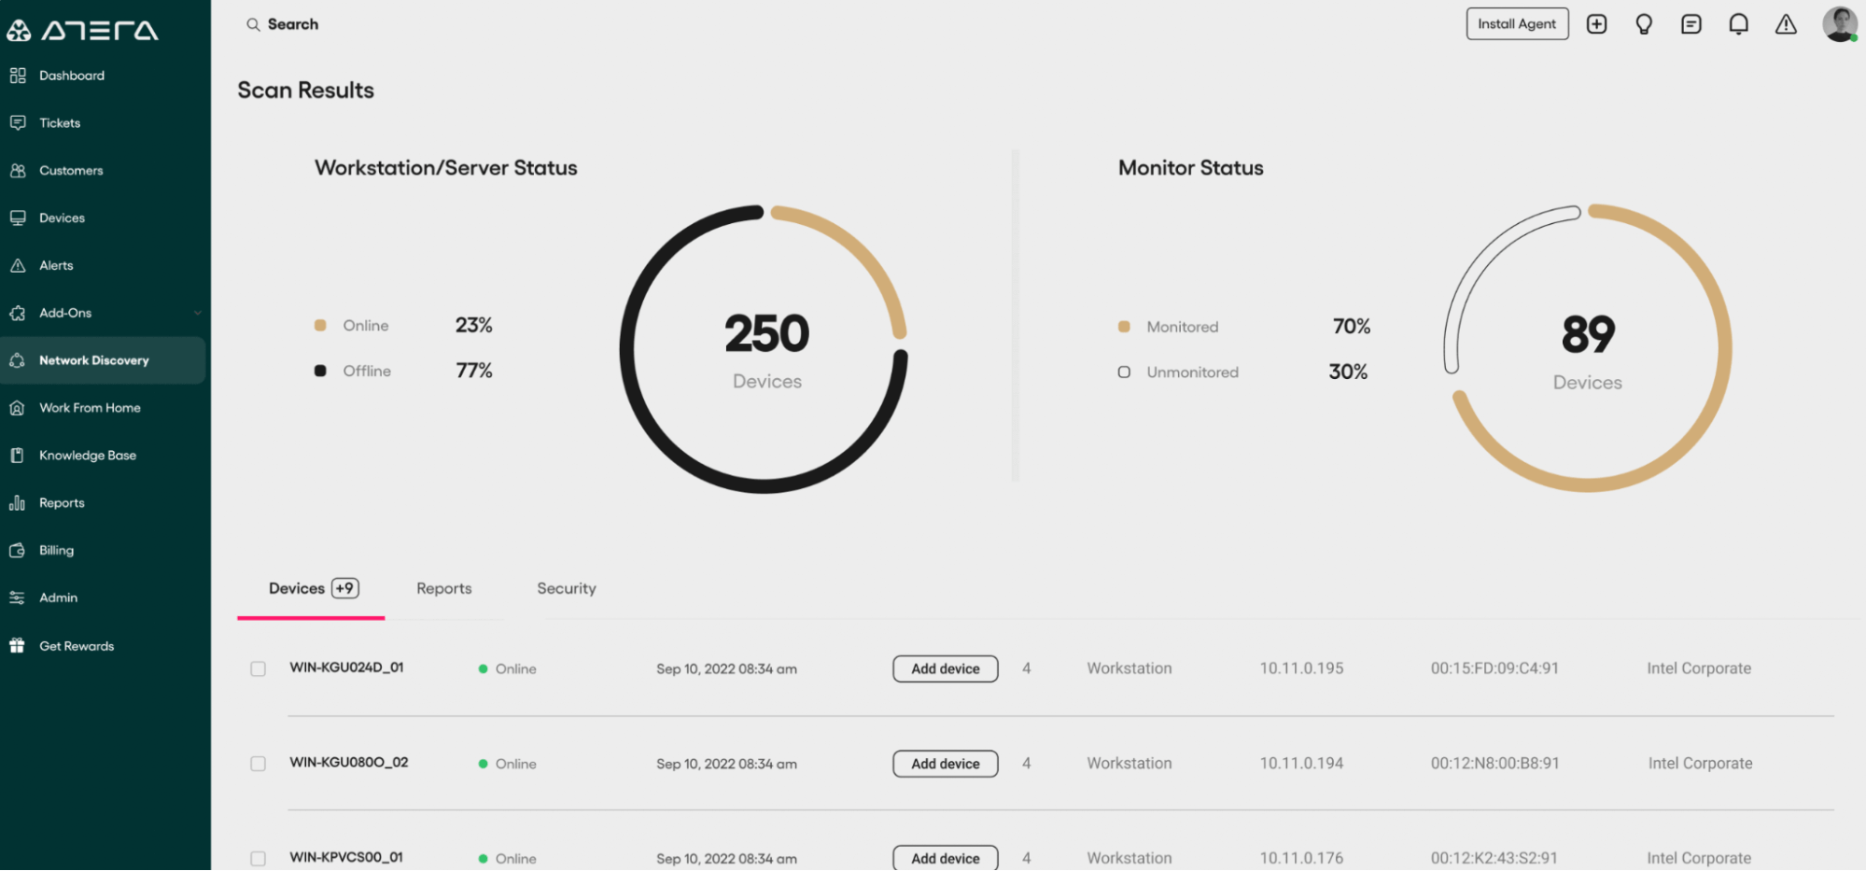Open Billing menu item

(x=56, y=551)
